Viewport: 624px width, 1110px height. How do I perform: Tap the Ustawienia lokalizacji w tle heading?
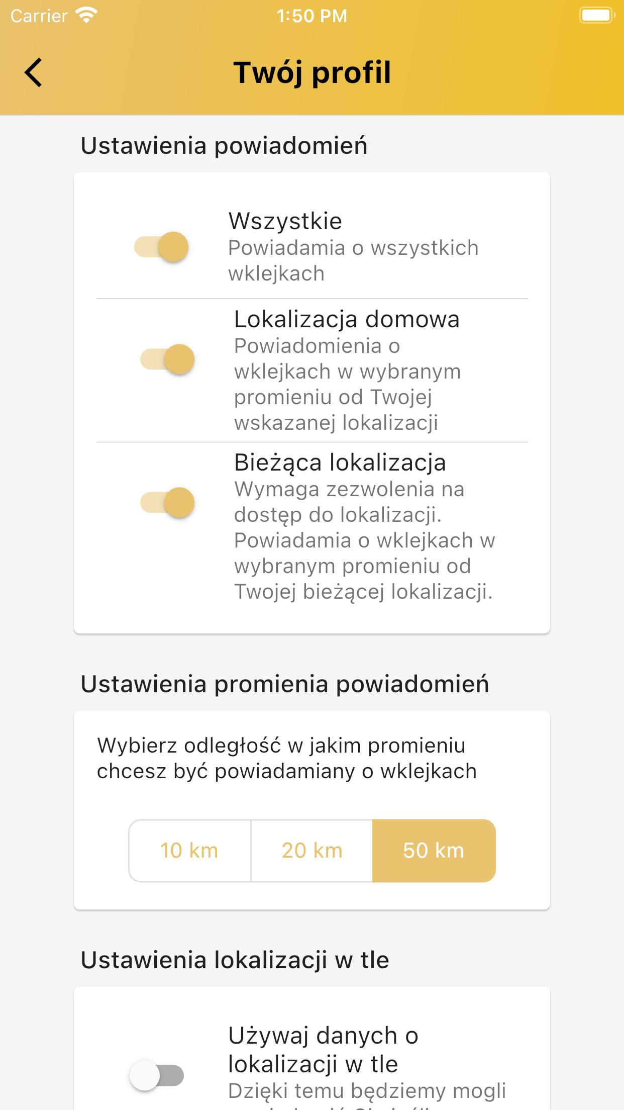tap(235, 960)
